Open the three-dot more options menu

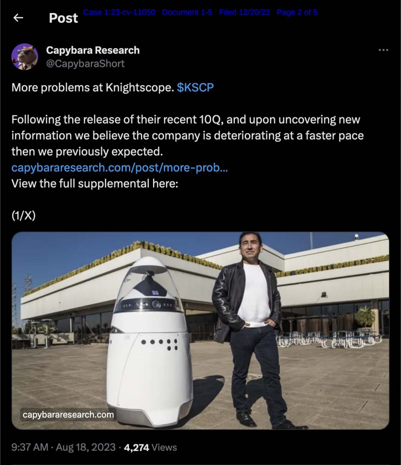coord(383,50)
